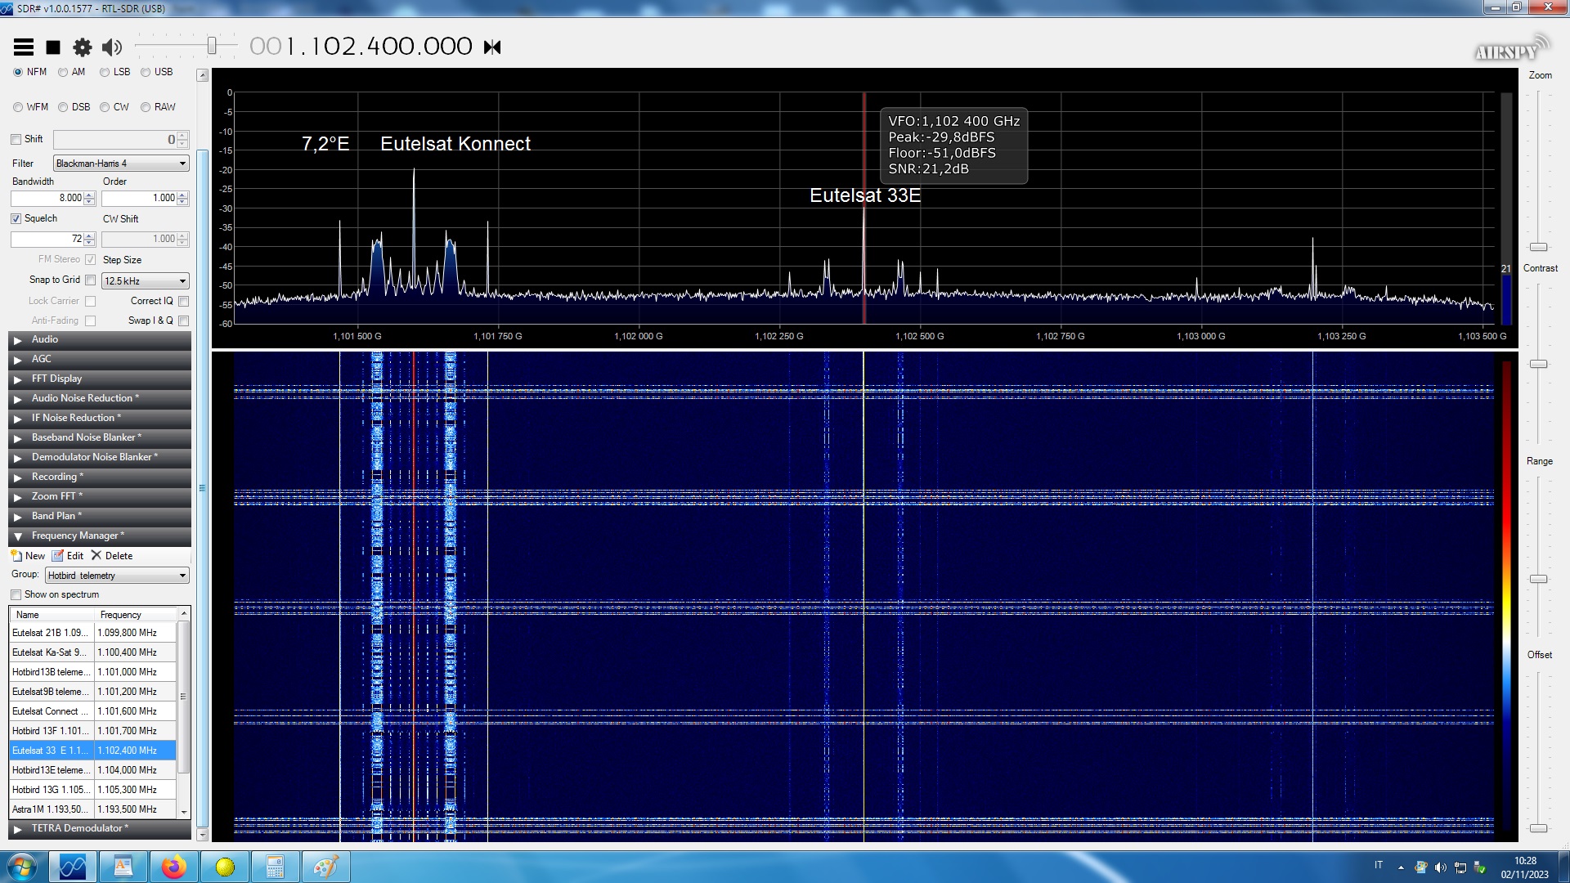
Task: Expand the Zoom FFT panel
Action: click(100, 496)
